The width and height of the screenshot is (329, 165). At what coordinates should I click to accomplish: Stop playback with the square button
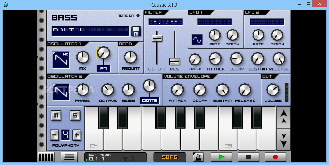[x=248, y=157]
